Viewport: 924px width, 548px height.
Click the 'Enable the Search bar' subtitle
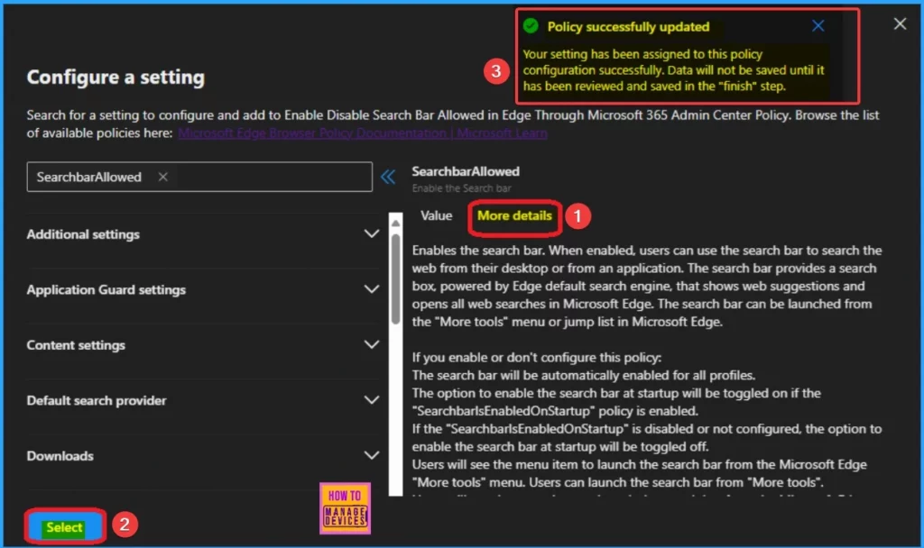(x=461, y=188)
